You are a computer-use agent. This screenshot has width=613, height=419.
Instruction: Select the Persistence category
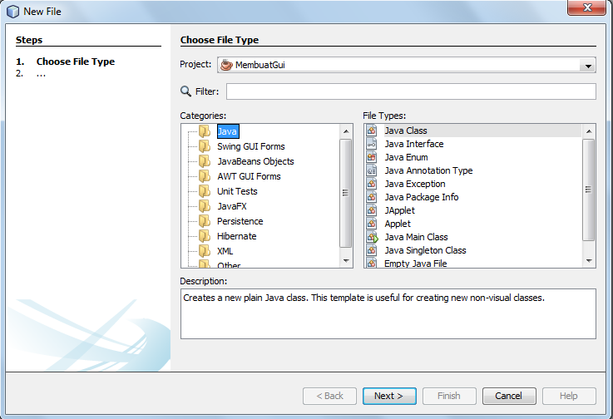pos(240,221)
